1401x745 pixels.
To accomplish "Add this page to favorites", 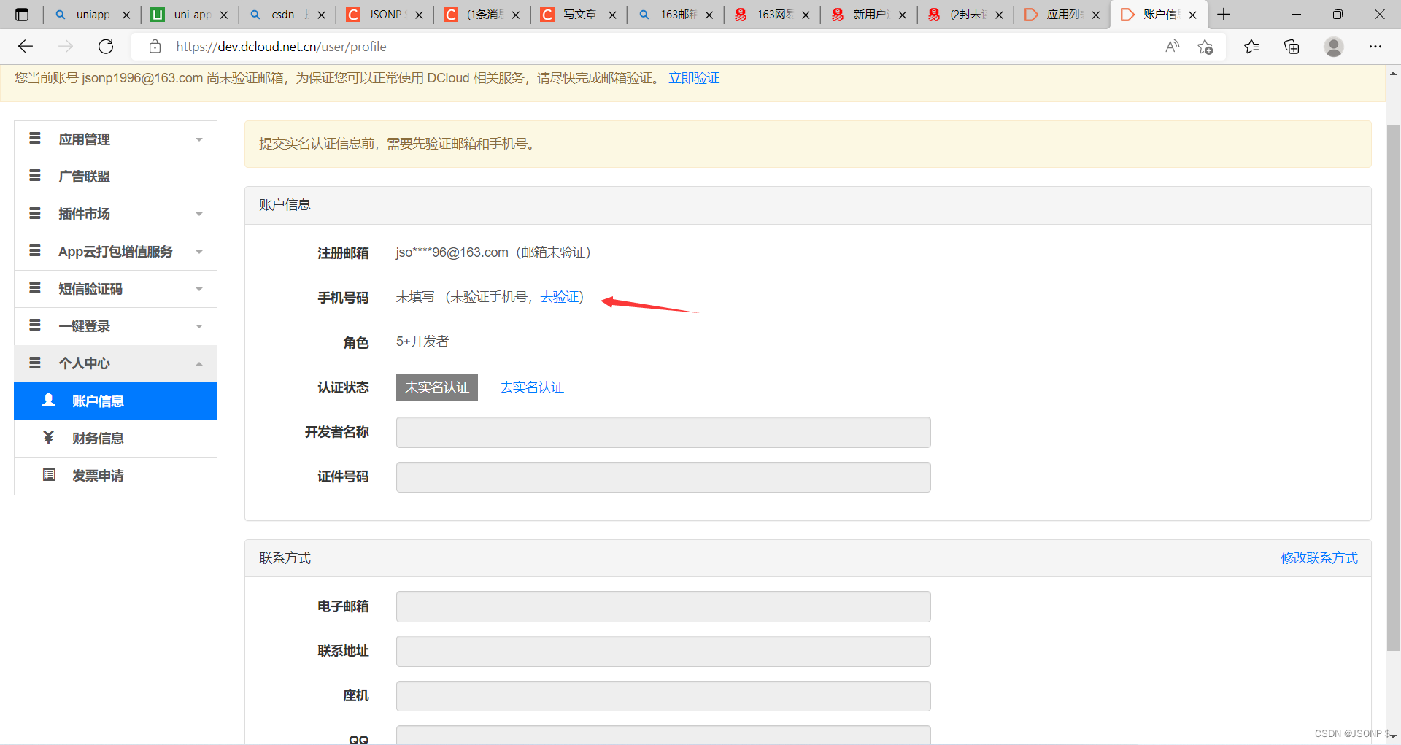I will click(x=1205, y=47).
